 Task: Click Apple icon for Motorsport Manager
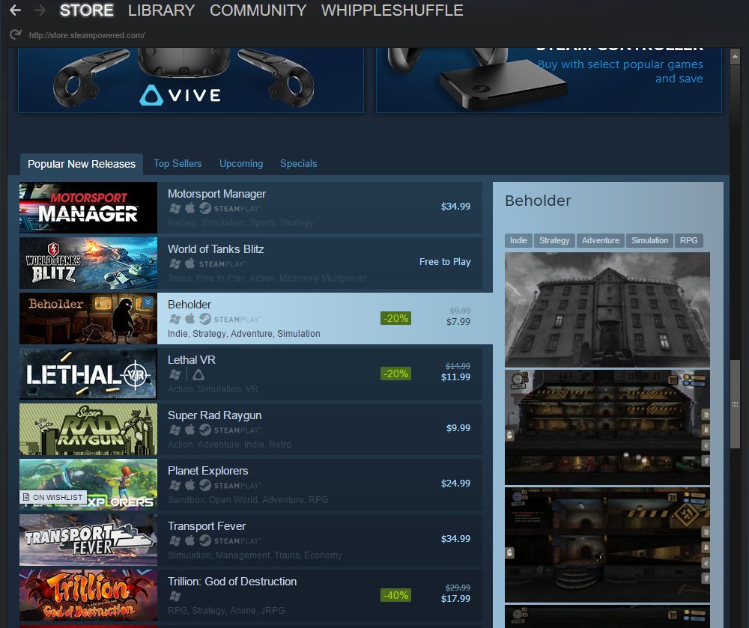click(x=190, y=208)
